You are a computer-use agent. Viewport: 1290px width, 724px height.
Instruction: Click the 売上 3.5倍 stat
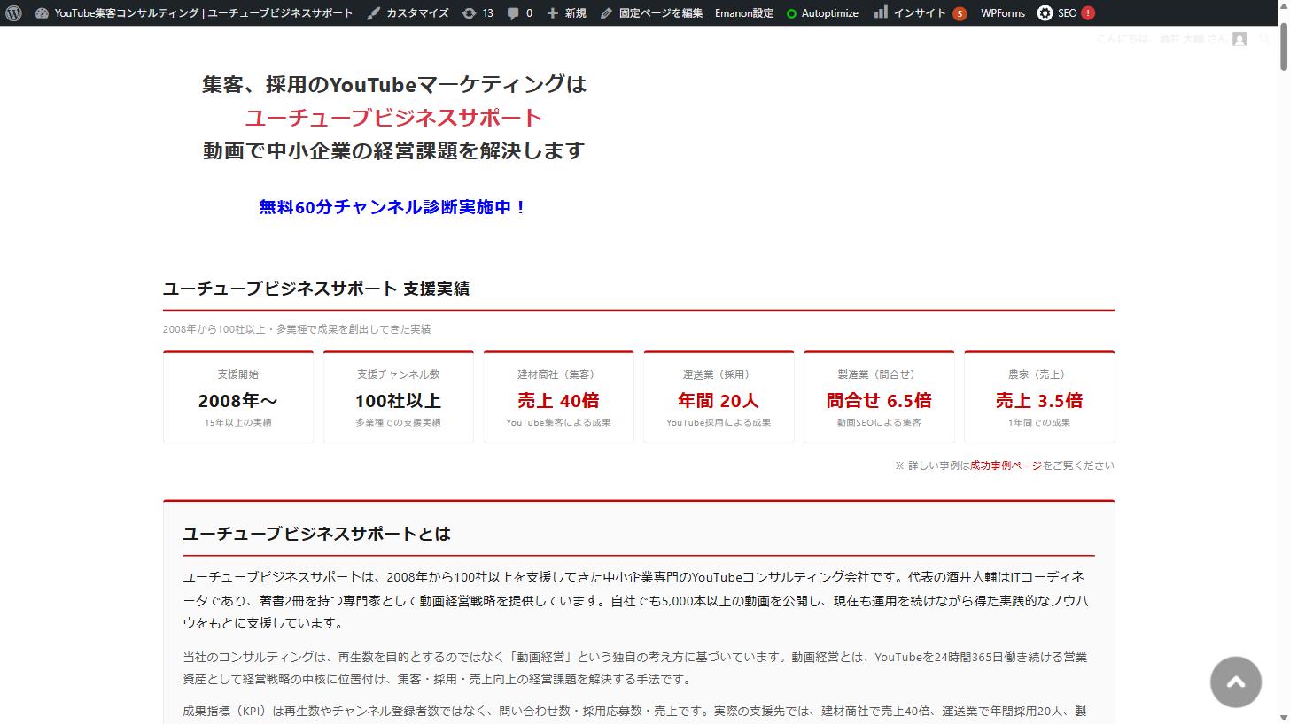click(x=1039, y=401)
